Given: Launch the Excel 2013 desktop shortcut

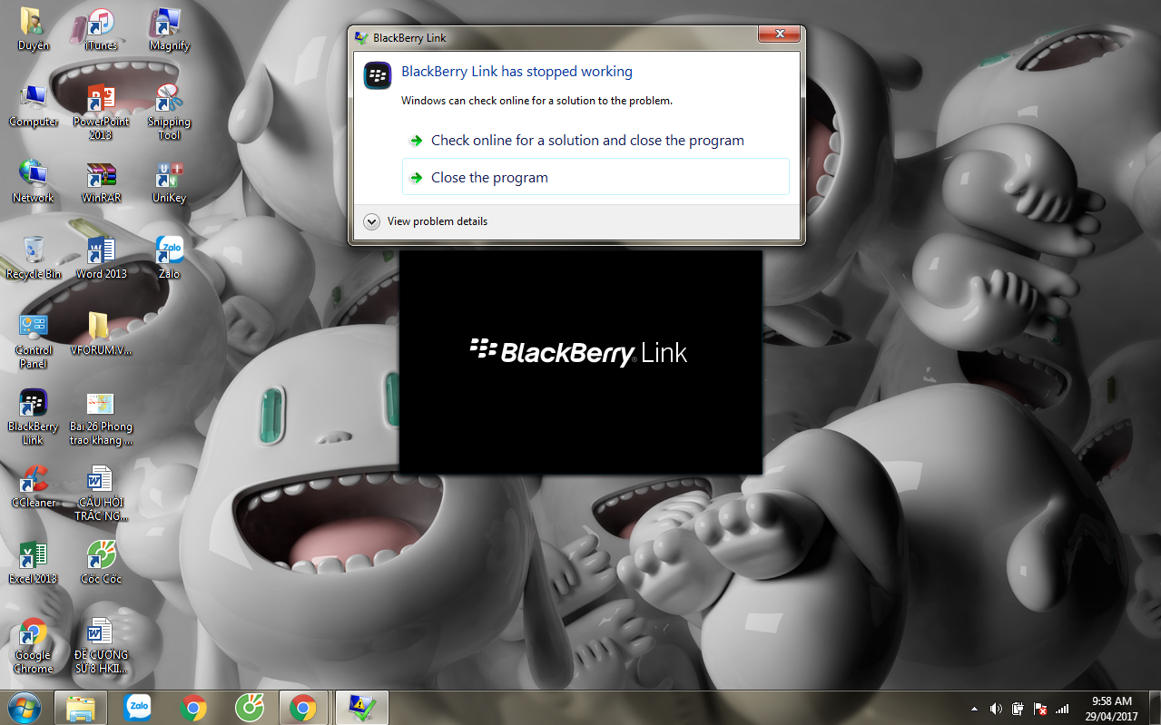Looking at the screenshot, I should pos(34,563).
